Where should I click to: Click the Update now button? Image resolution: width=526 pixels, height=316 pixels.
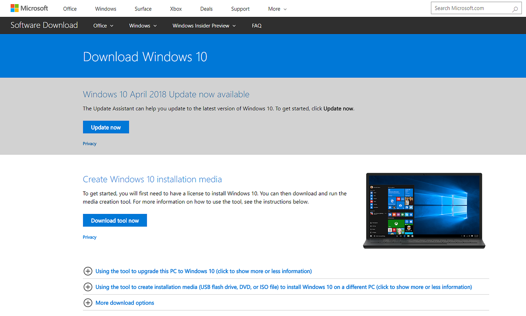106,127
